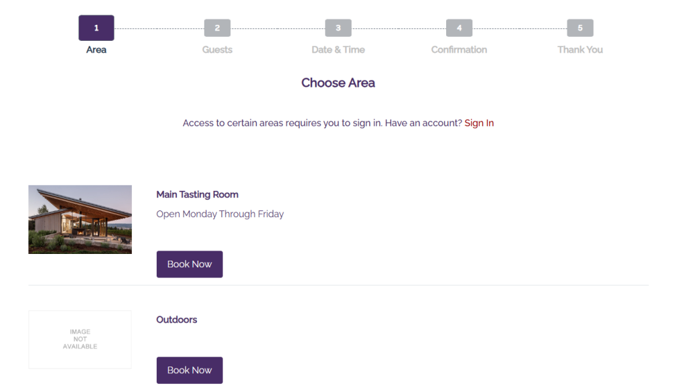Click the Choose Area heading

(x=338, y=83)
